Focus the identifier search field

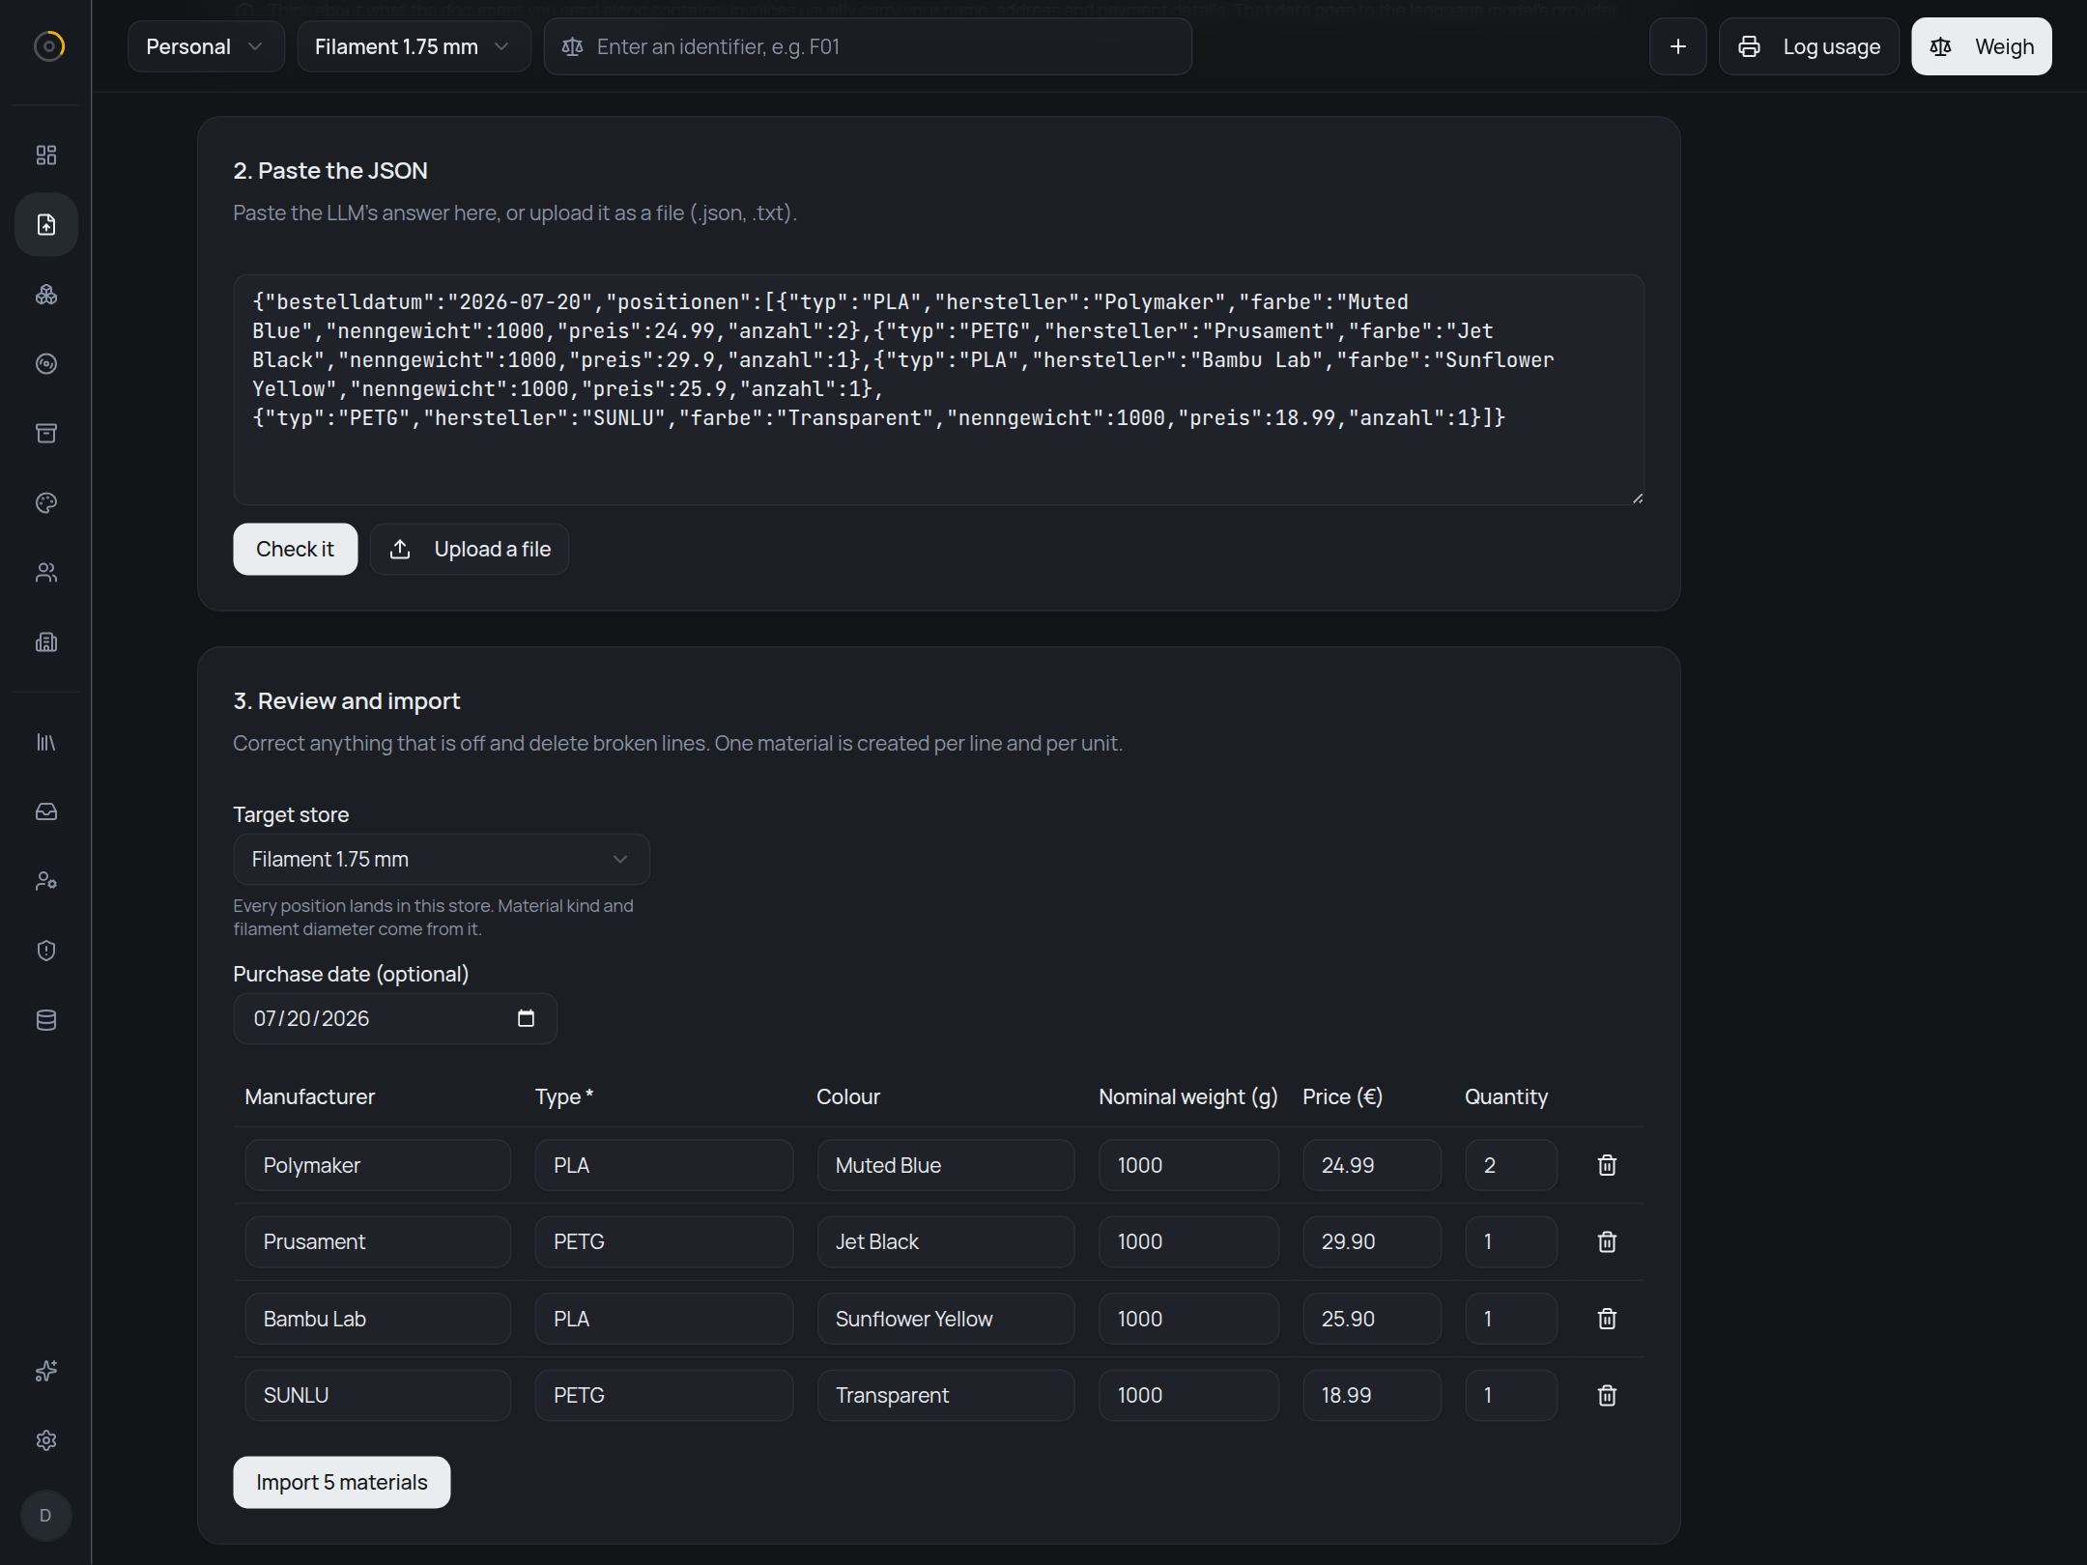click(x=868, y=46)
